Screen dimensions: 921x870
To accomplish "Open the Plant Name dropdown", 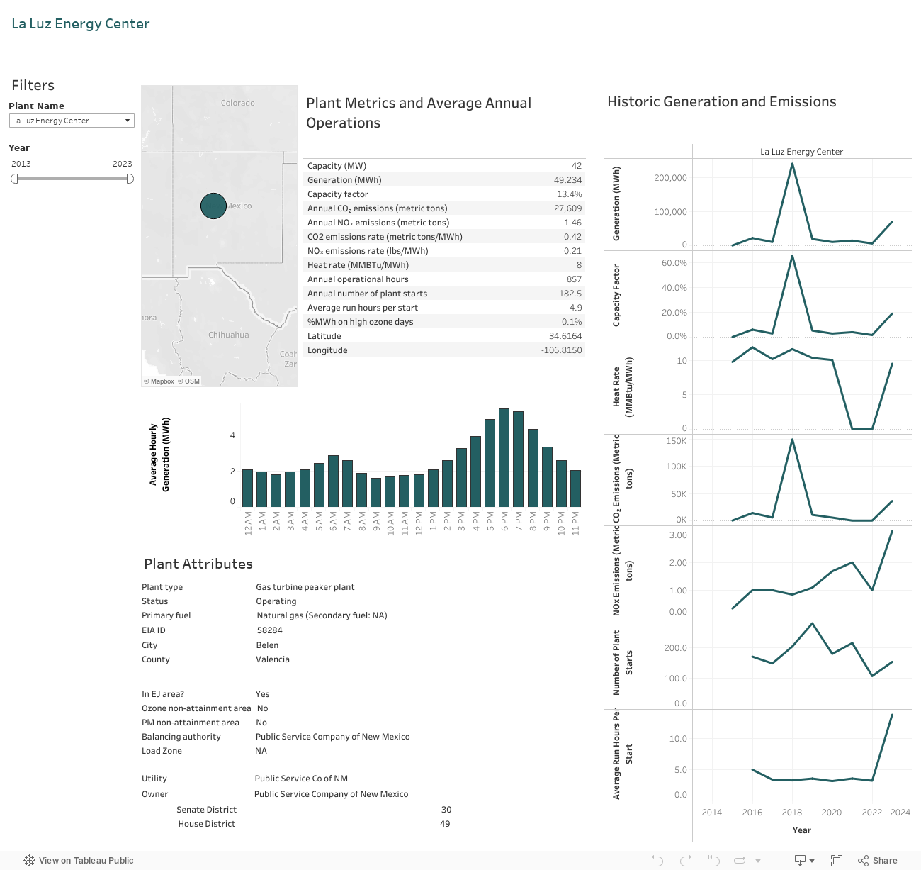I will tap(72, 121).
